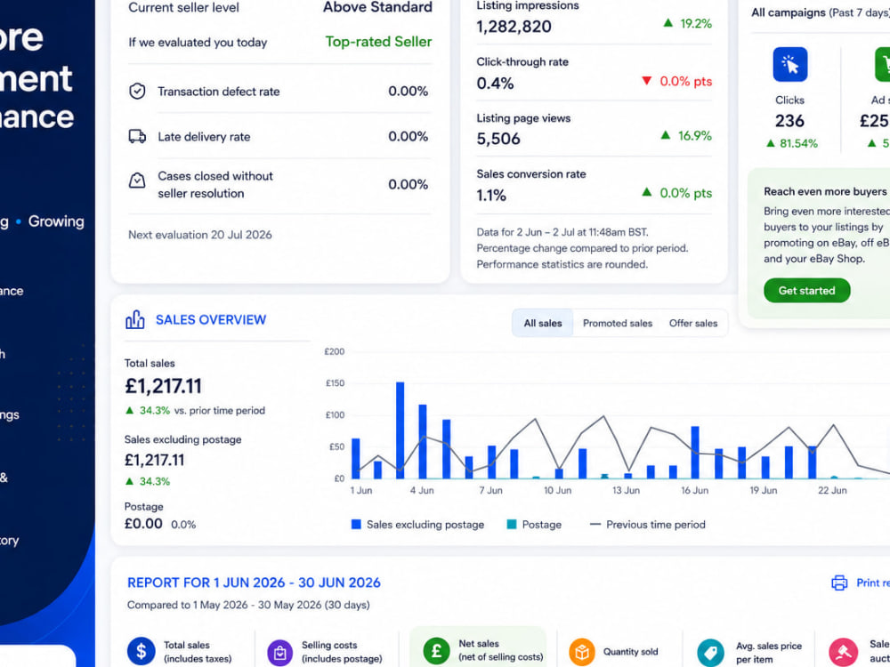Click Next evaluation 20 Jul 2026 text
The width and height of the screenshot is (890, 667).
[199, 235]
